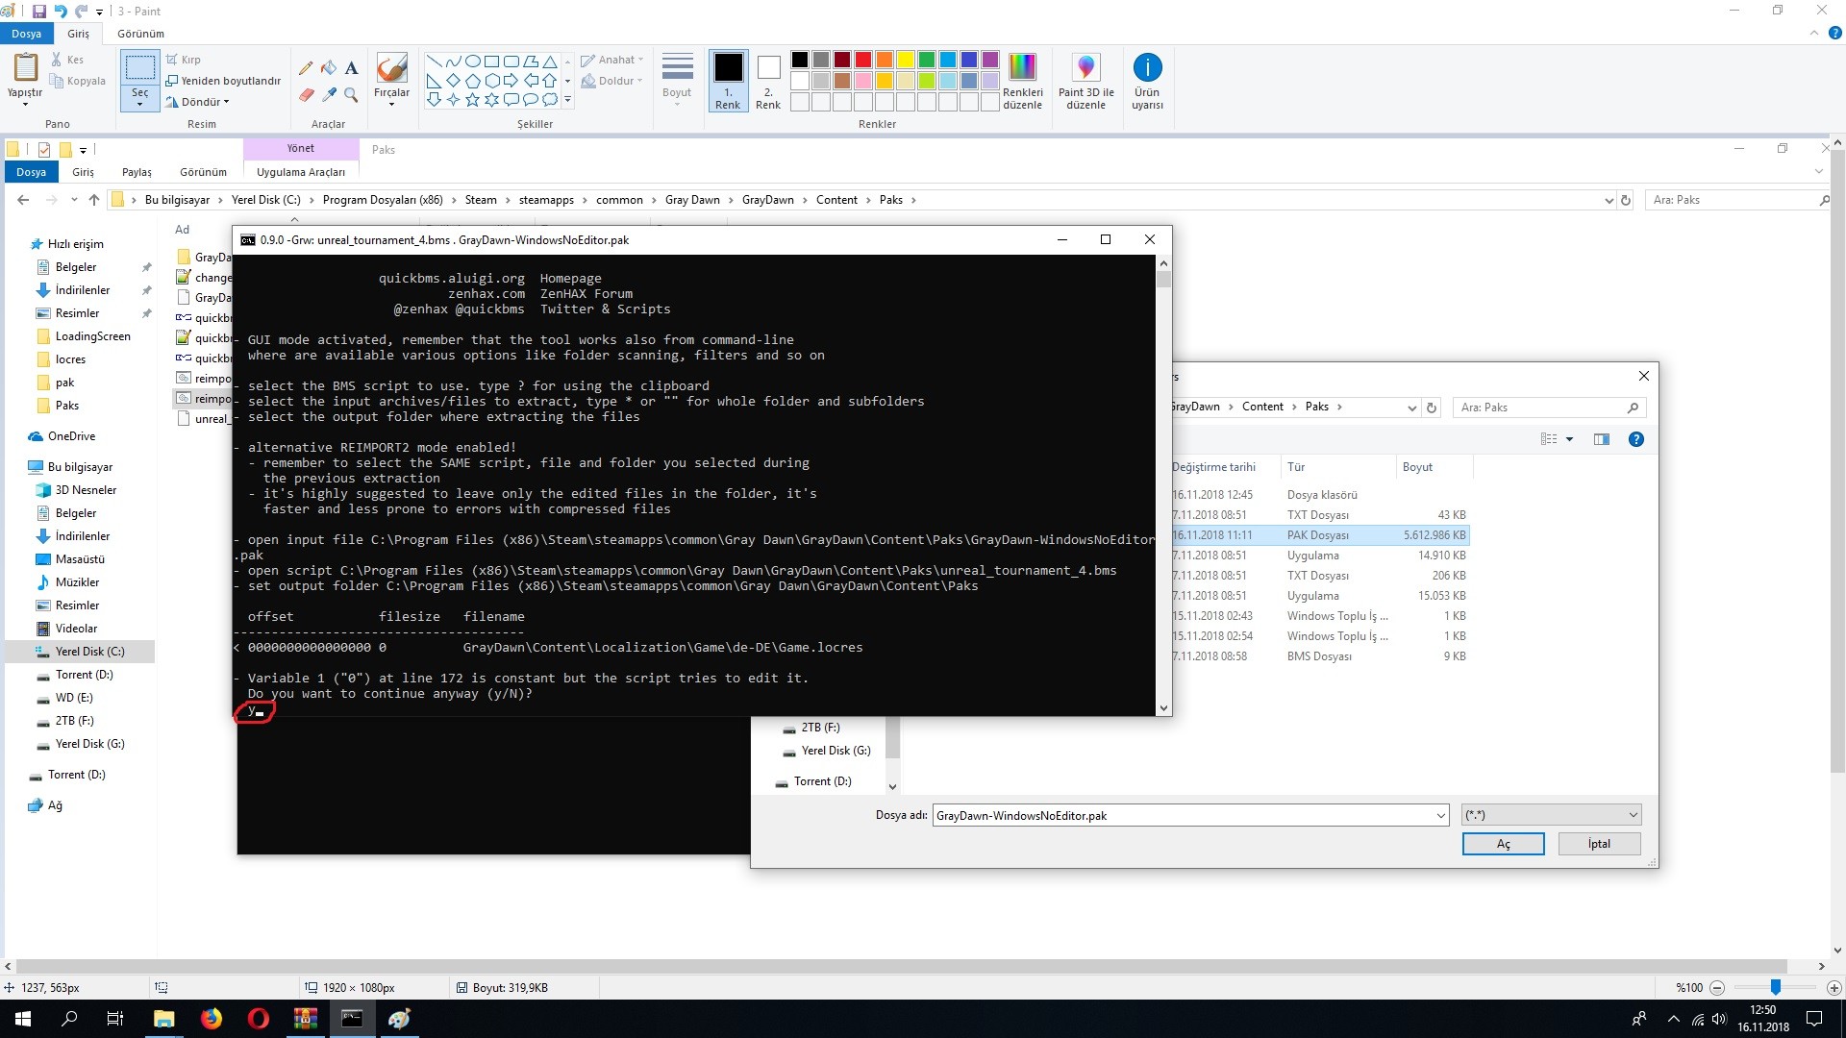Open Explorer's Uygulama Araçları tab
Viewport: 1846px width, 1038px height.
(300, 172)
